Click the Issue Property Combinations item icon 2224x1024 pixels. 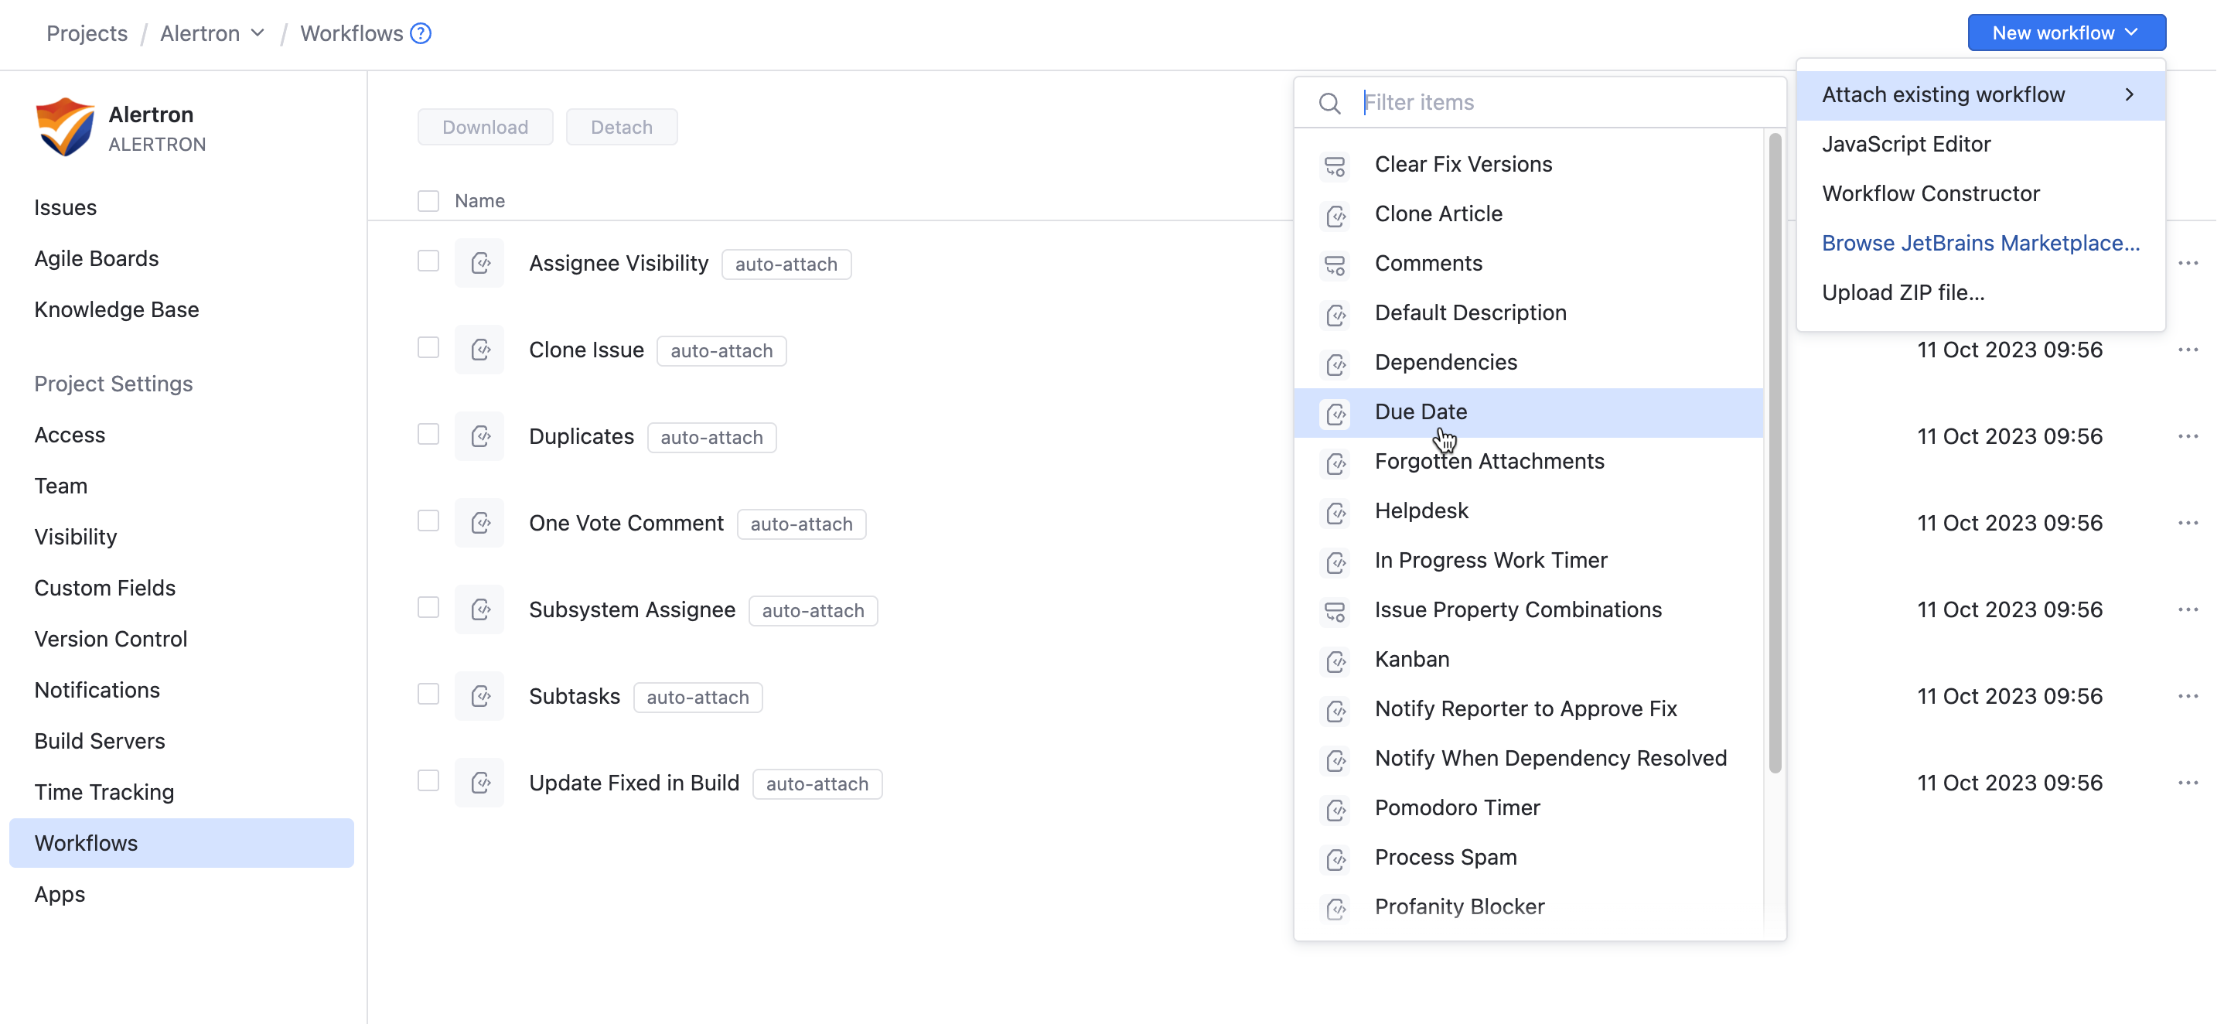click(x=1335, y=611)
